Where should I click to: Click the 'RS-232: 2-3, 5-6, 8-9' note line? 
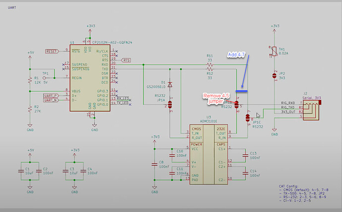coord(303,197)
